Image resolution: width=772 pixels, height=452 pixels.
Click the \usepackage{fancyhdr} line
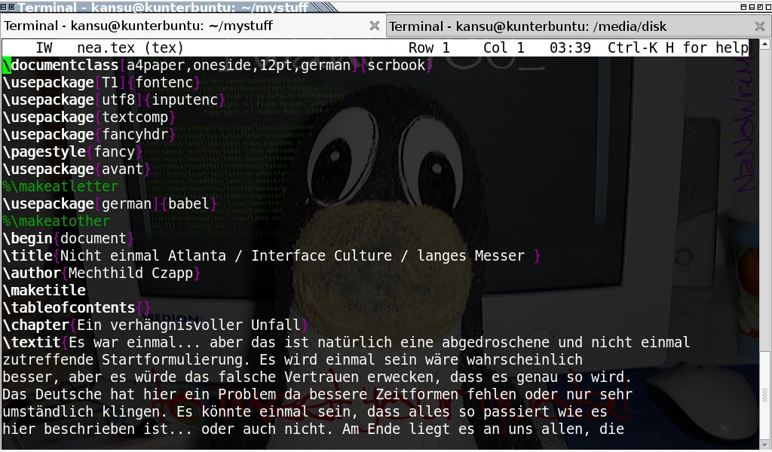point(89,134)
